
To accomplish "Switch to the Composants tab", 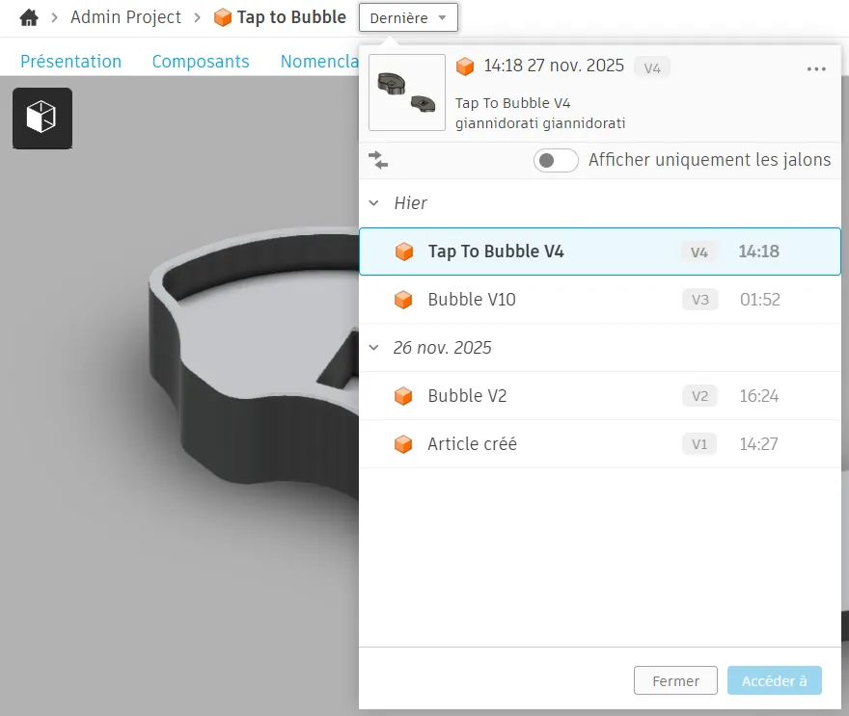I will (x=201, y=62).
